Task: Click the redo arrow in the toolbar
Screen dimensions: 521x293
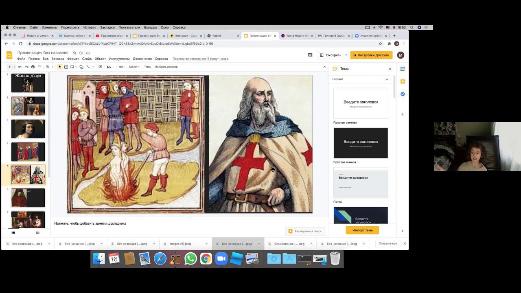Action: (26, 67)
